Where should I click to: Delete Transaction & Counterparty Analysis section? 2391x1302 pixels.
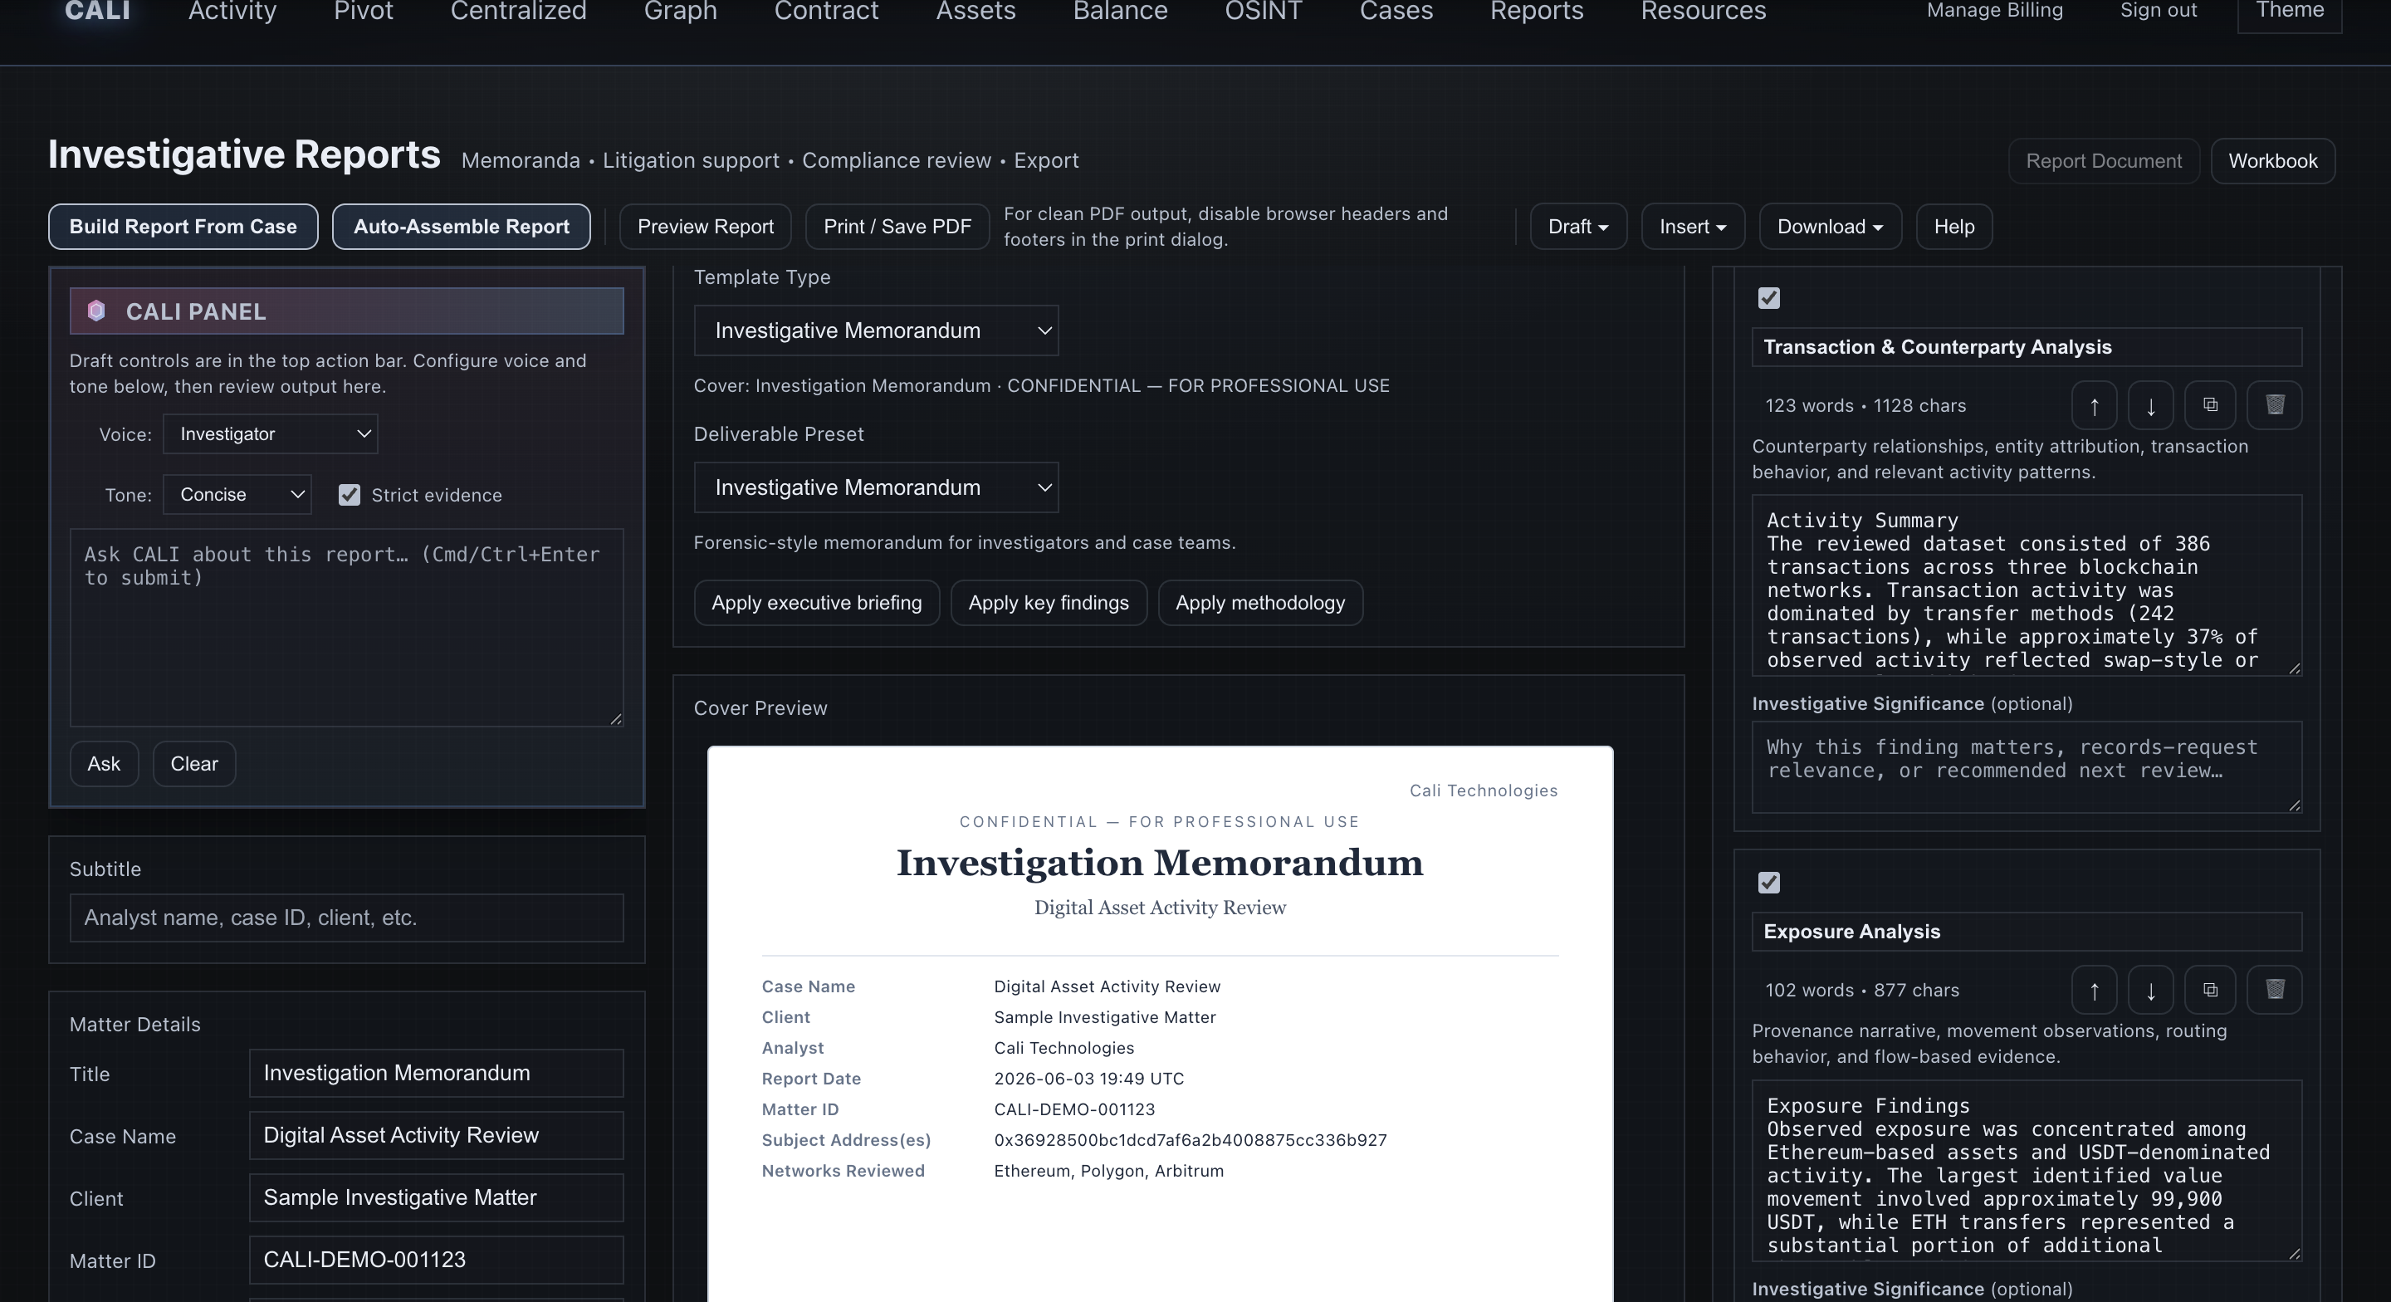2274,406
